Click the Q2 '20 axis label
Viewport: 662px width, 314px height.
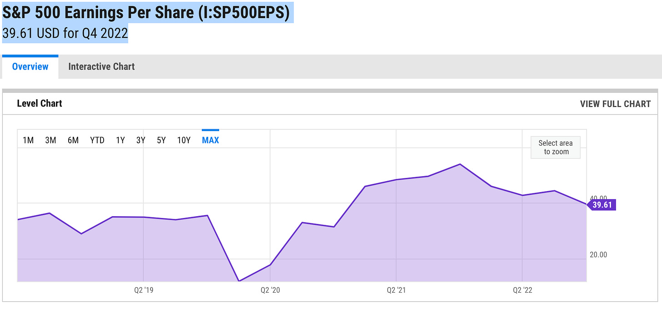270,290
